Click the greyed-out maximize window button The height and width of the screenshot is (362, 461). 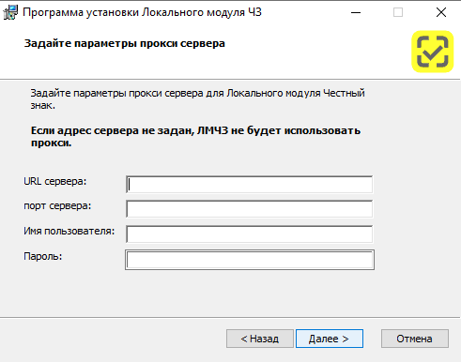point(398,12)
